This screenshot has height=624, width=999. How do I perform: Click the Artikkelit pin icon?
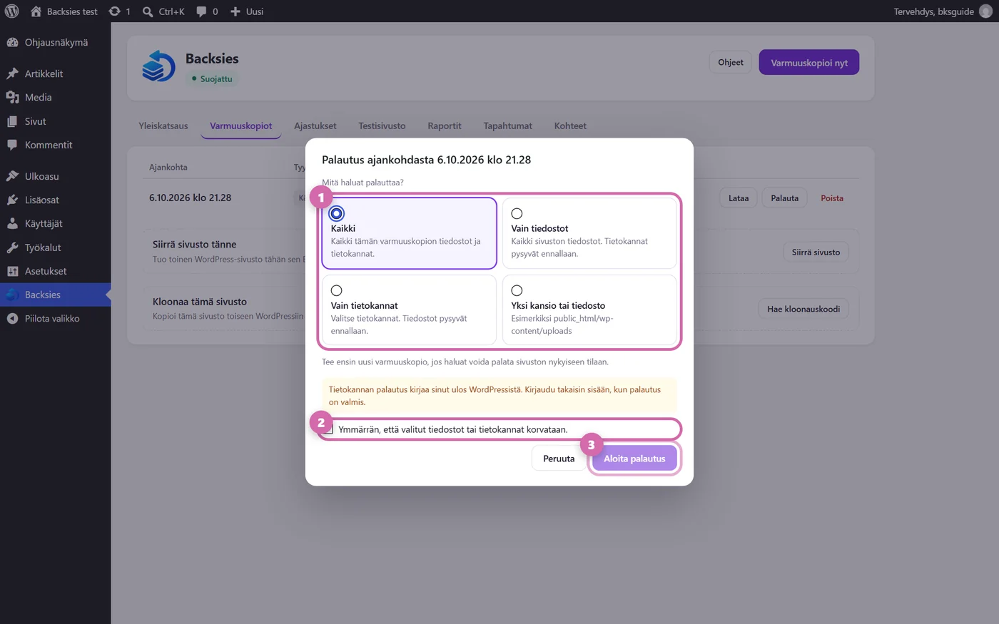[12, 73]
